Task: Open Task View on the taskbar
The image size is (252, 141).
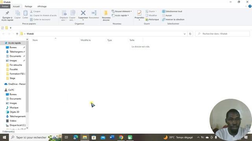Action: pyautogui.click(x=66, y=137)
